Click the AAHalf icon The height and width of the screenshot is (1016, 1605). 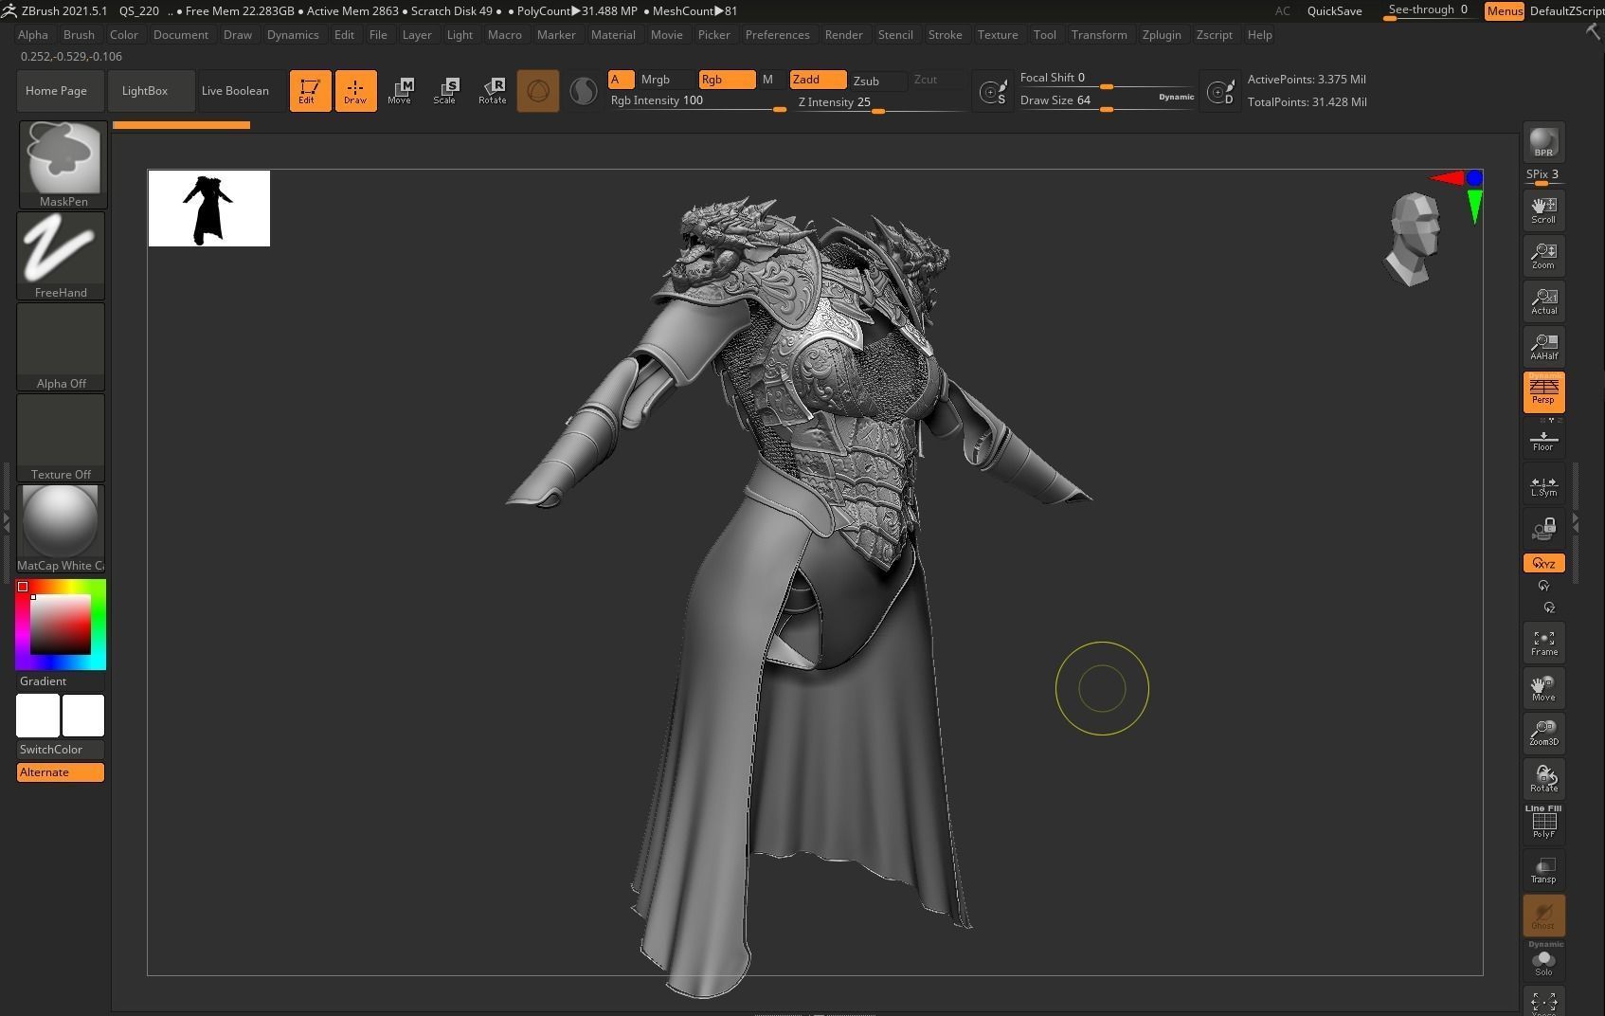[1543, 346]
